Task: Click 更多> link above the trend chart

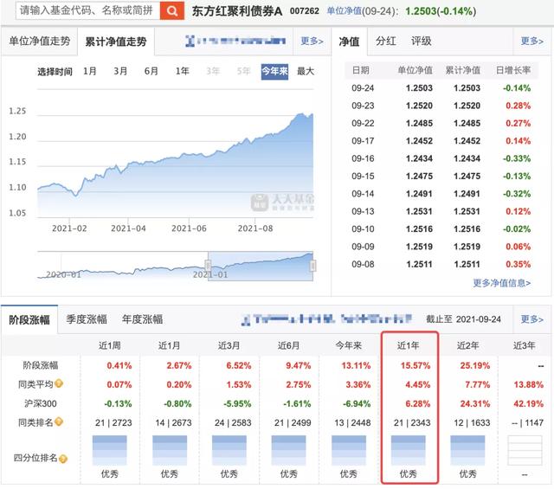Action: tap(312, 41)
